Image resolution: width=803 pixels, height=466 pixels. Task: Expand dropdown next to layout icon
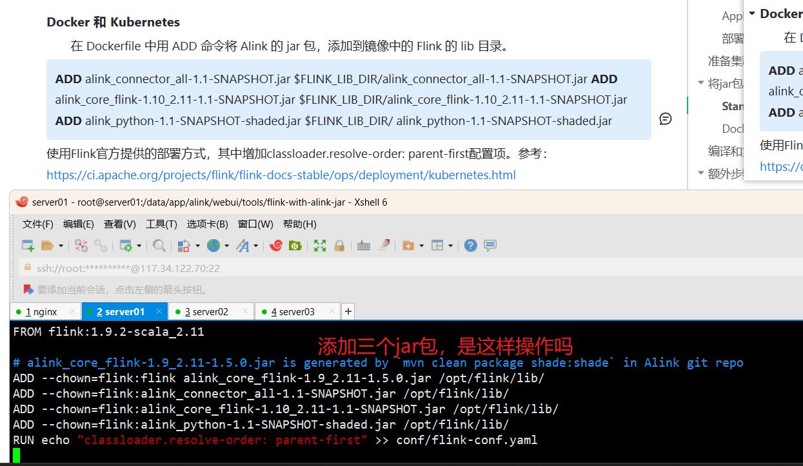450,246
